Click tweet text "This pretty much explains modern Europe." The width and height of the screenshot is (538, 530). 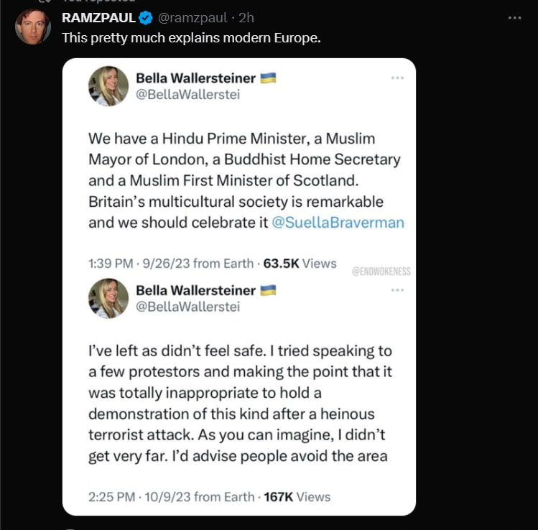coord(191,37)
